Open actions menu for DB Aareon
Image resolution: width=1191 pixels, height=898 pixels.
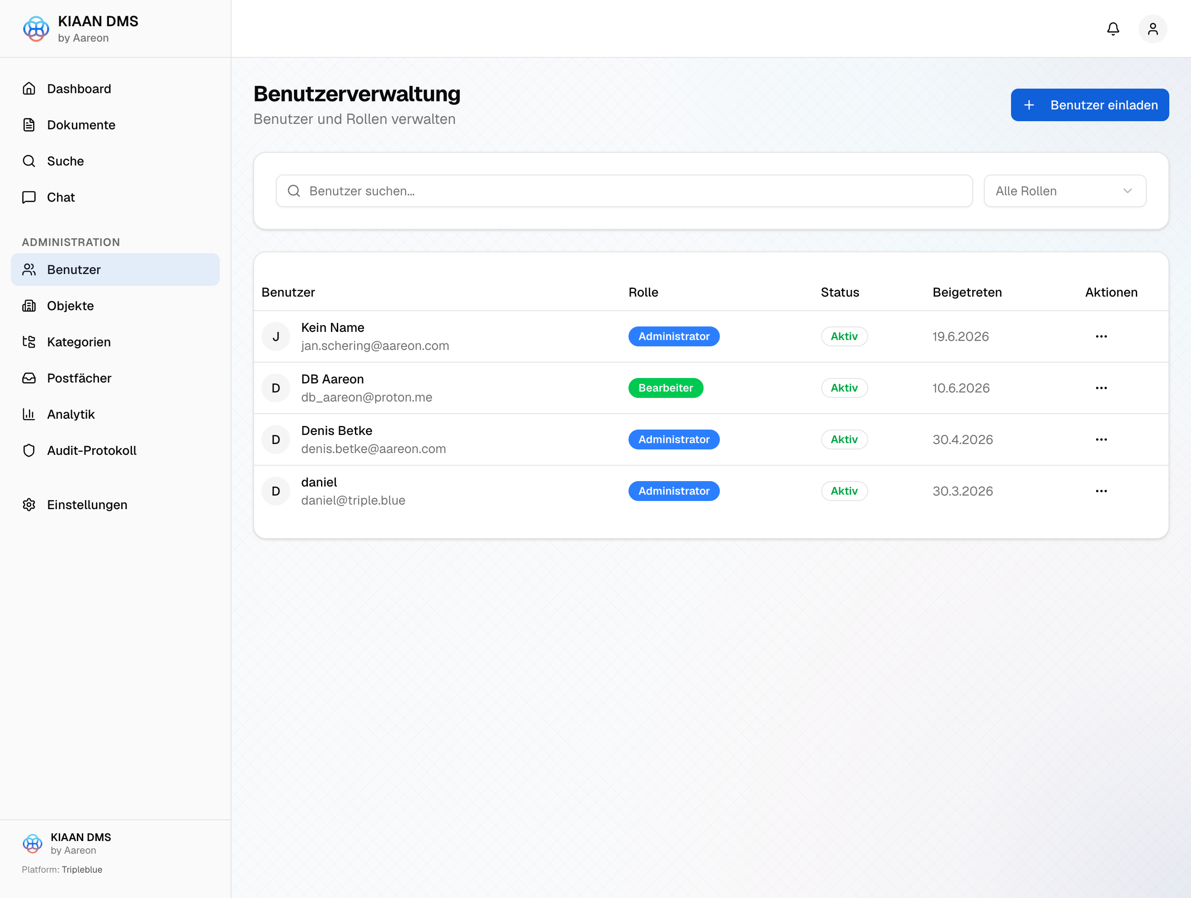[1101, 388]
